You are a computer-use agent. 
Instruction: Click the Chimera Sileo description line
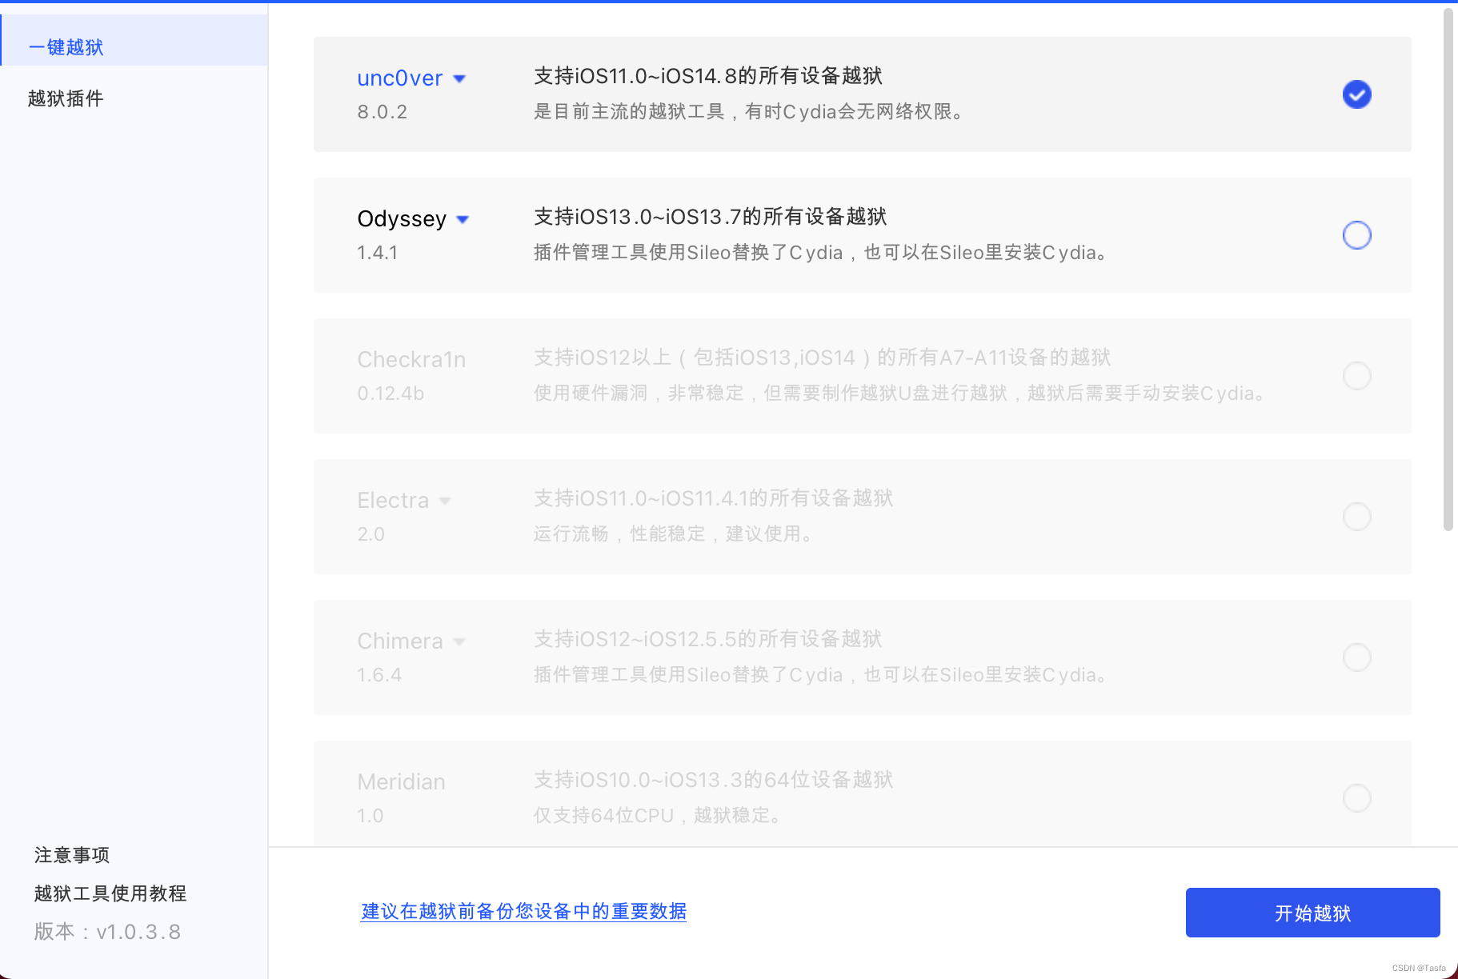[820, 675]
